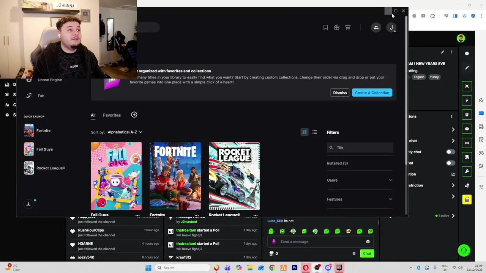Open the chat bubble icon in dashboard sidebar
Viewport: 486px width, 273px height.
pyautogui.click(x=467, y=129)
